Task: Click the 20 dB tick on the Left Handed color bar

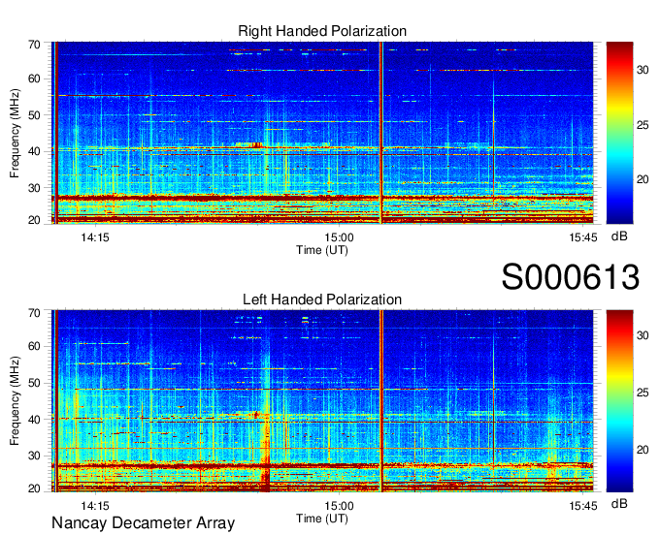Action: 643,450
